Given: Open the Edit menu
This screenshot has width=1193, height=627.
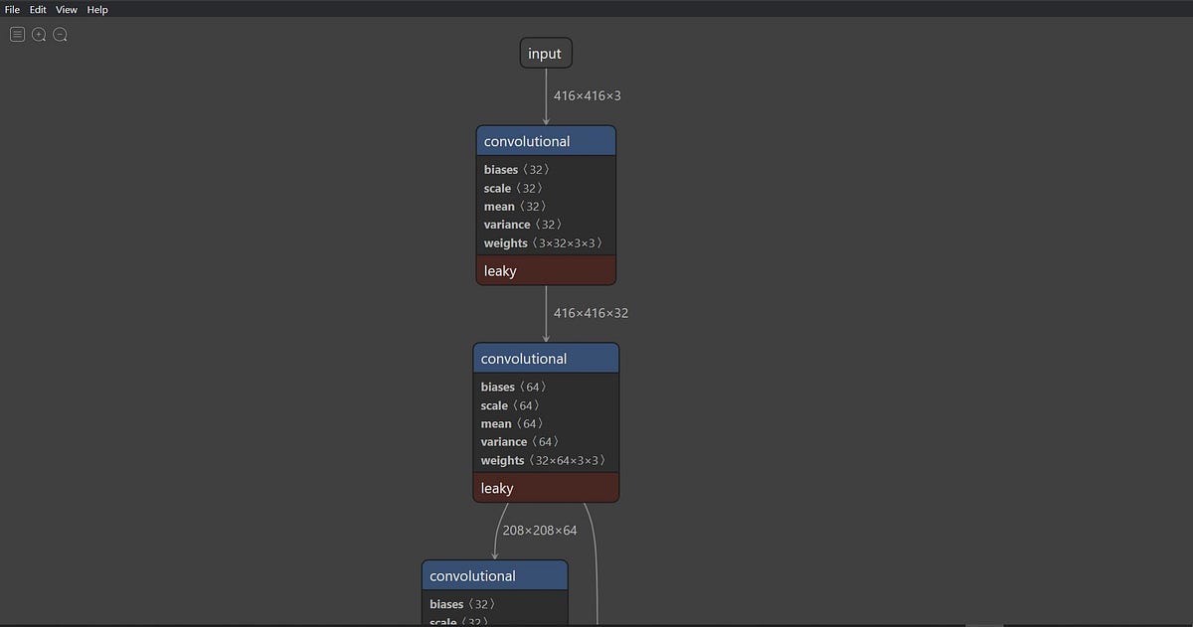Looking at the screenshot, I should 37,9.
